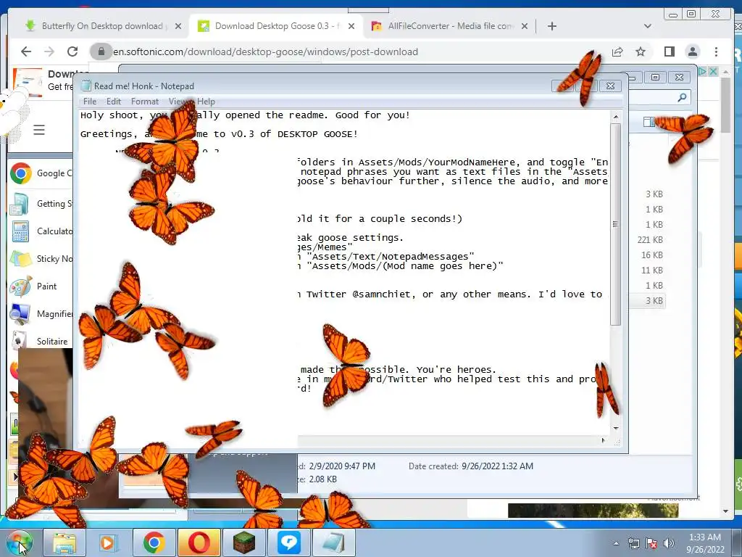Toggle the Explorer preview pane button

[649, 122]
